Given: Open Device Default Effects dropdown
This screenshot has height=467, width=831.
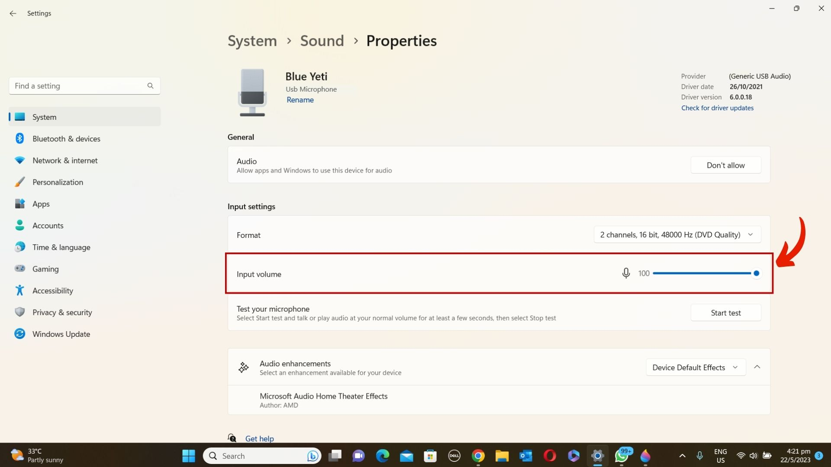Looking at the screenshot, I should [696, 367].
